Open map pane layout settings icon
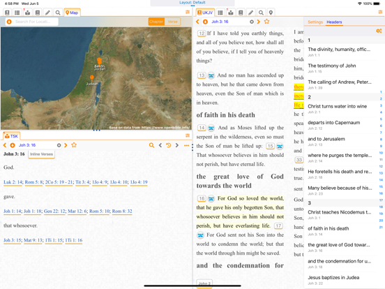Image resolution: width=385 pixels, height=289 pixels. (x=188, y=12)
